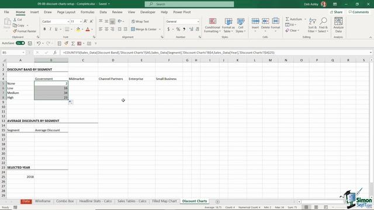The width and height of the screenshot is (374, 210).
Task: Open the General number format dropdown
Action: point(198,22)
